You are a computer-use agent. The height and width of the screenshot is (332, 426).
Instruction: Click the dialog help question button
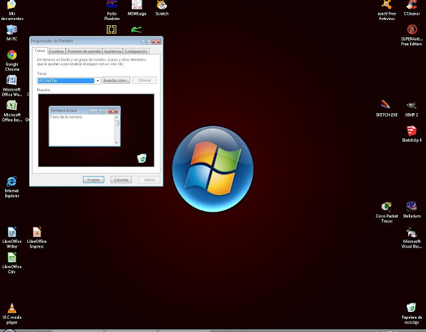pos(146,41)
